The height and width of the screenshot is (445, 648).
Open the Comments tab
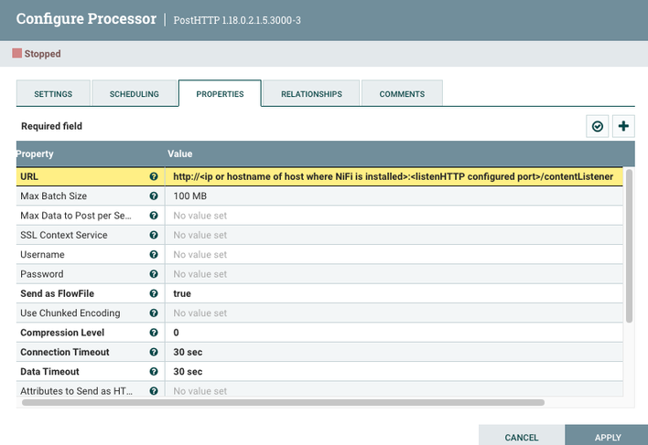tap(402, 93)
